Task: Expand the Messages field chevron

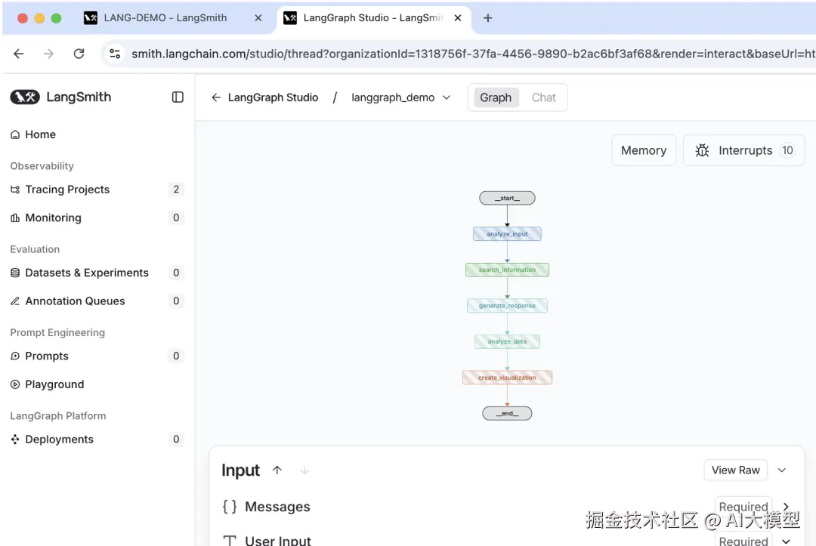Action: [x=786, y=506]
